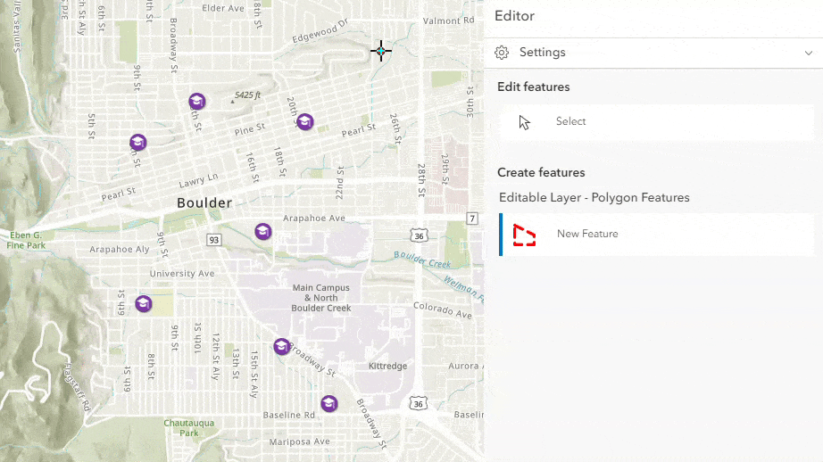The width and height of the screenshot is (823, 462).
Task: Click school marker left of Pine St
Action: [x=137, y=143]
